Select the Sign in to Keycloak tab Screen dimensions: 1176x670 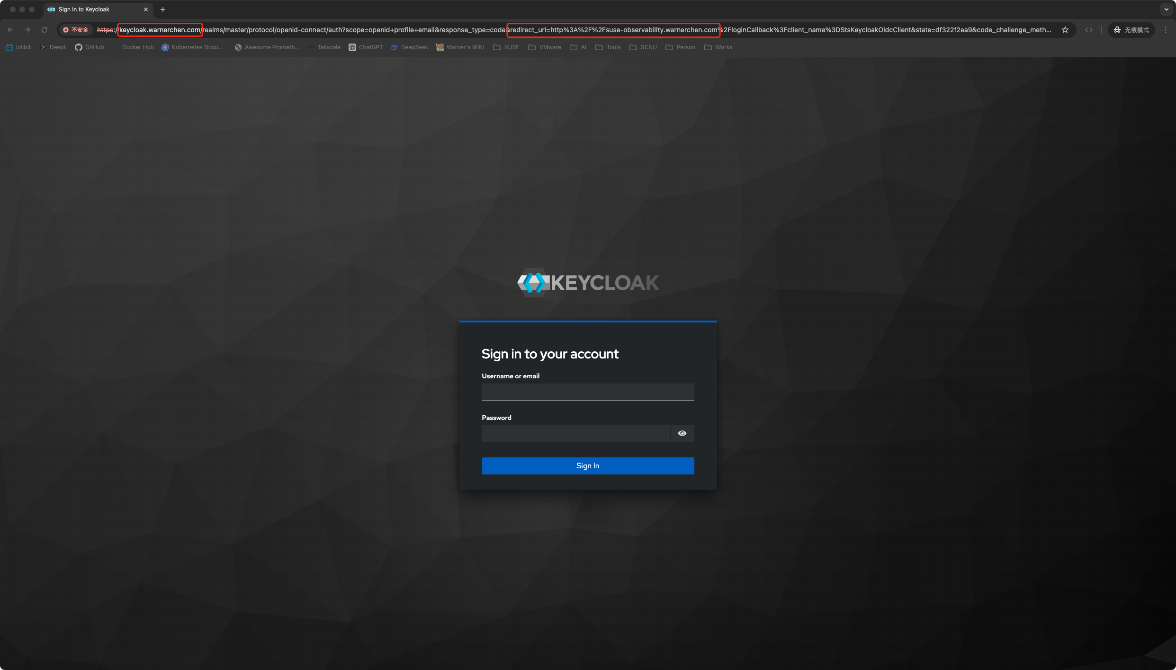point(98,9)
